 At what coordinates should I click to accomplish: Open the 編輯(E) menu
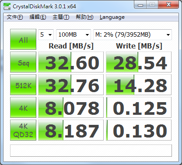pos(38,17)
